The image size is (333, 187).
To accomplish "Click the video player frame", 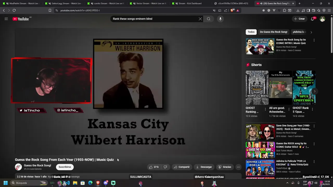I will [x=128, y=91].
